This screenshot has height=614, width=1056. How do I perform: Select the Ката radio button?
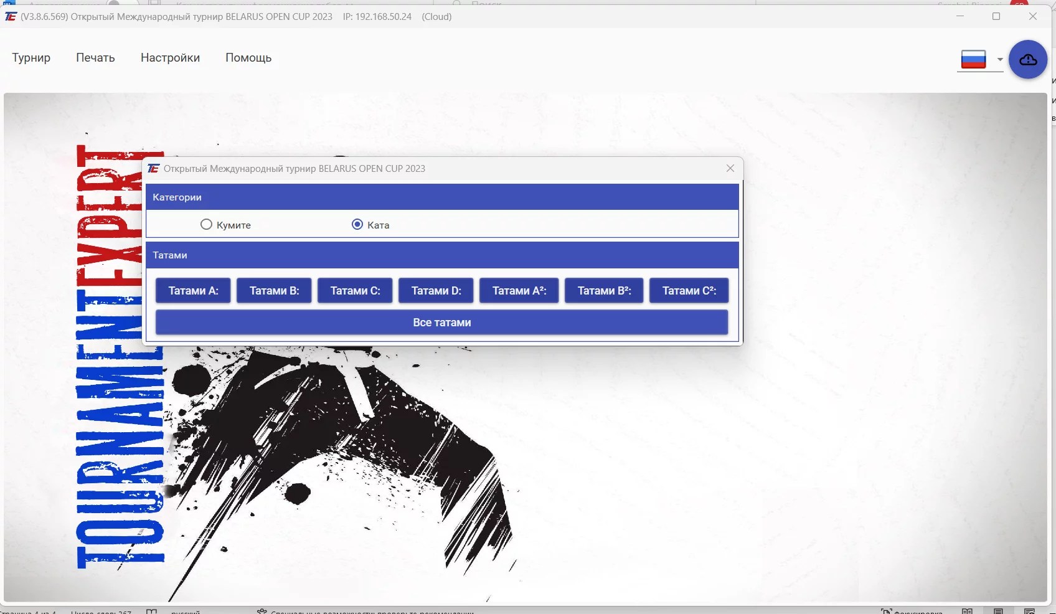coord(357,224)
